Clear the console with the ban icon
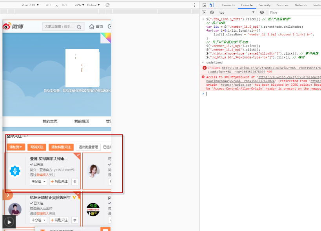The height and width of the screenshot is (231, 321). click(x=212, y=13)
